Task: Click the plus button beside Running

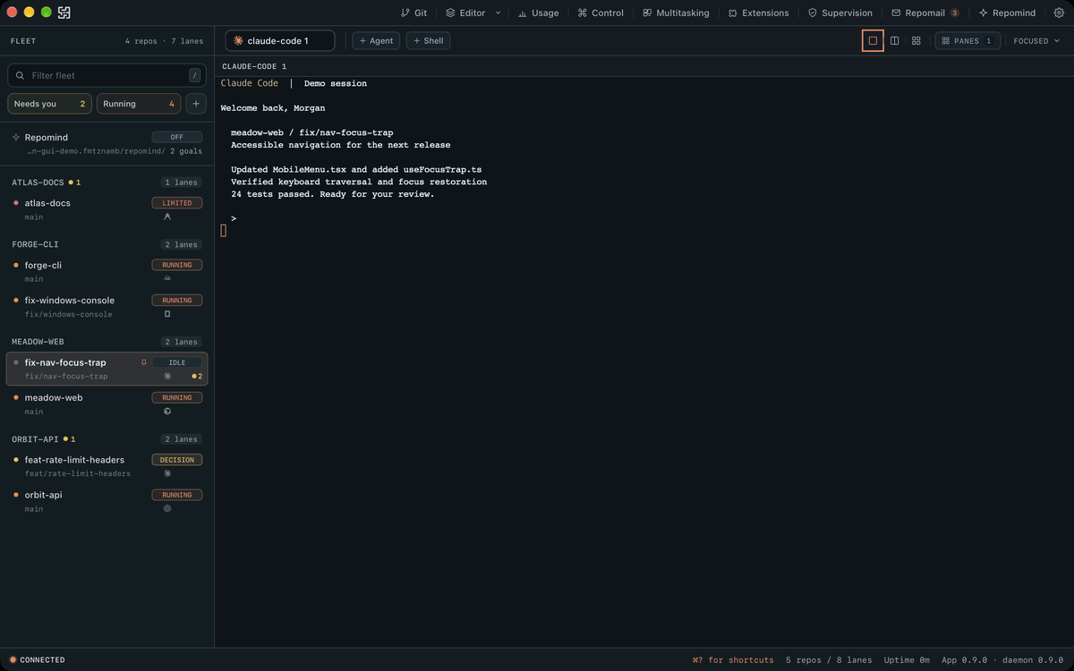Action: coord(196,104)
